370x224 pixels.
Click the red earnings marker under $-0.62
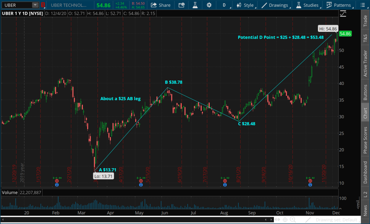click(x=310, y=181)
